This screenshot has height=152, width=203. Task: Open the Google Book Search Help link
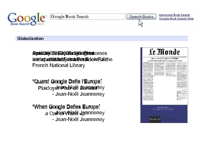point(176,19)
